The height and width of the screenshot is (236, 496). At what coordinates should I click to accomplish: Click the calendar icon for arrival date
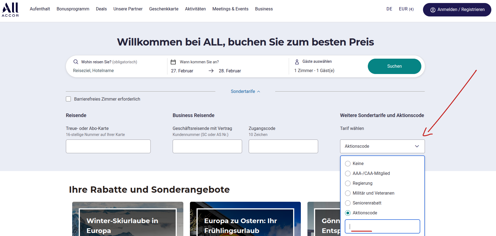[173, 62]
